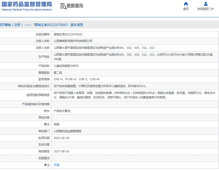The image size is (219, 171).
Task: Click the 结构及组成/主要组成成分 label
Action: point(34,86)
